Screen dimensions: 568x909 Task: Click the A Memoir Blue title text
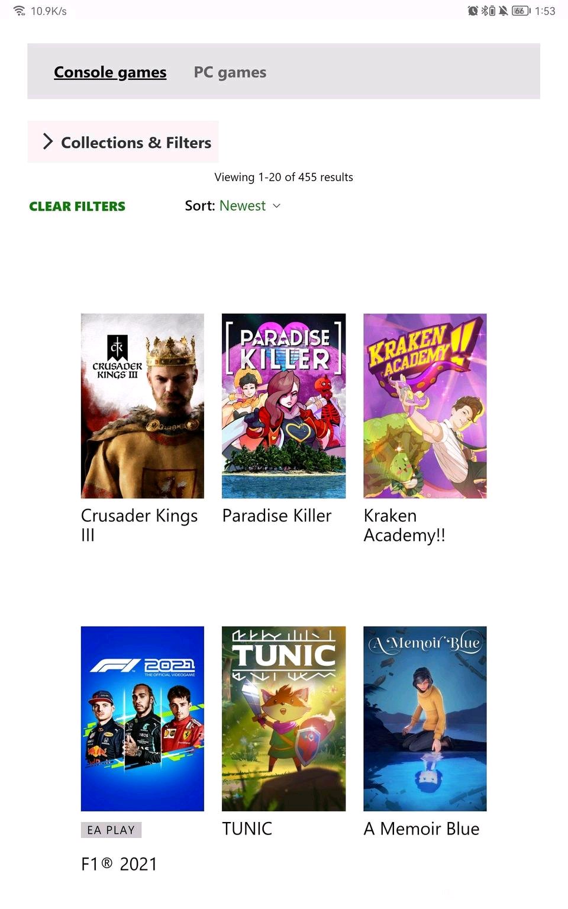click(x=422, y=829)
